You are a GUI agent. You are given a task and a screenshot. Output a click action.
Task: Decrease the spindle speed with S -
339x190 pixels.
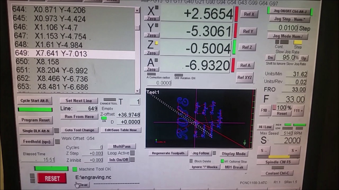click(264, 150)
